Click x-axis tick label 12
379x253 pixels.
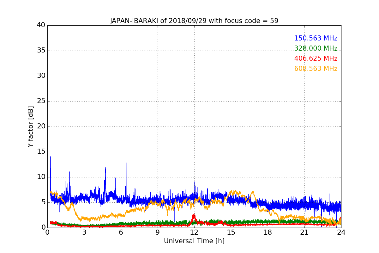coord(194,232)
